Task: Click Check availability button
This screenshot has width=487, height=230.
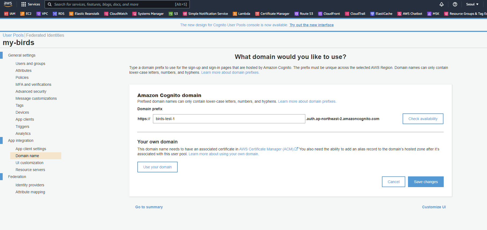Action: point(423,119)
